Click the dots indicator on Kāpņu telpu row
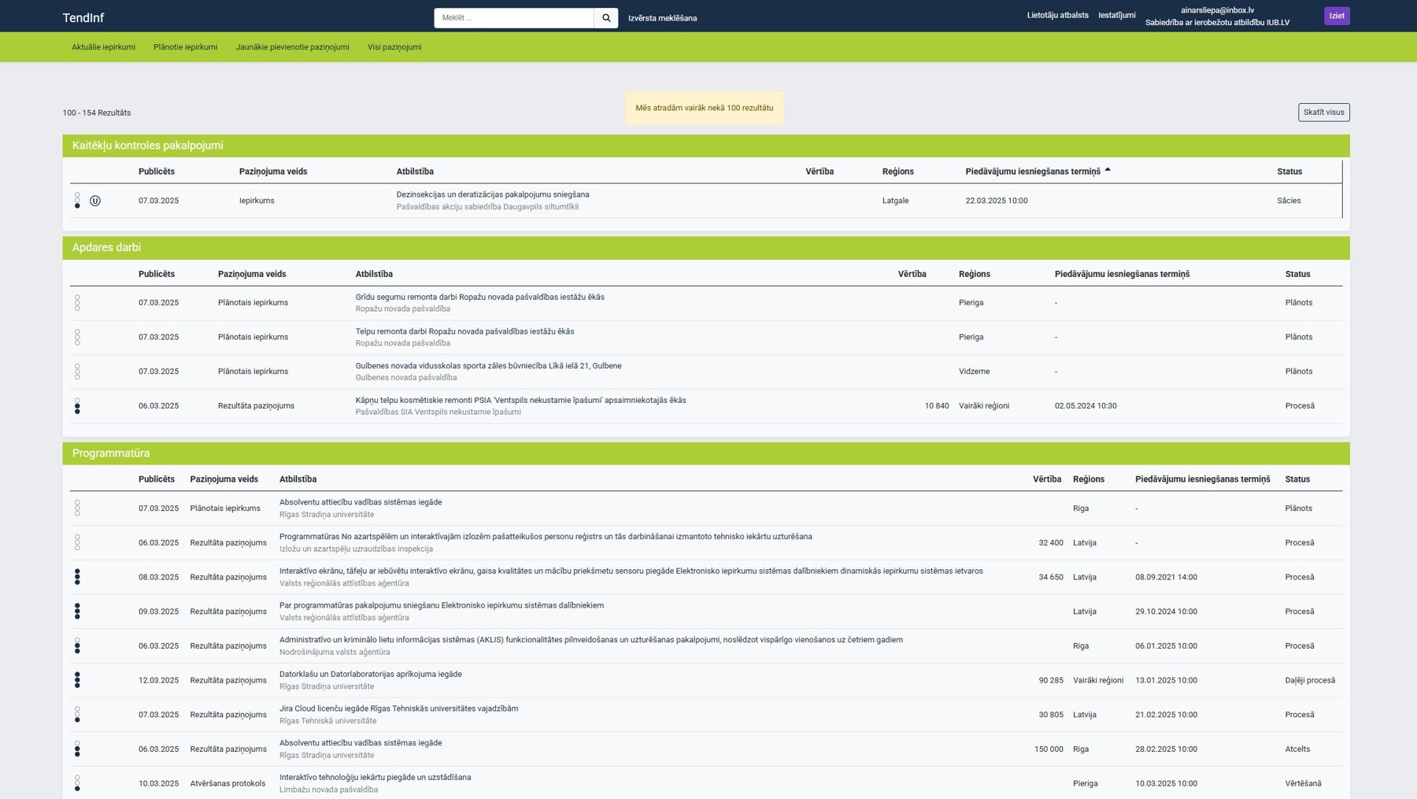1417x799 pixels. pos(77,406)
